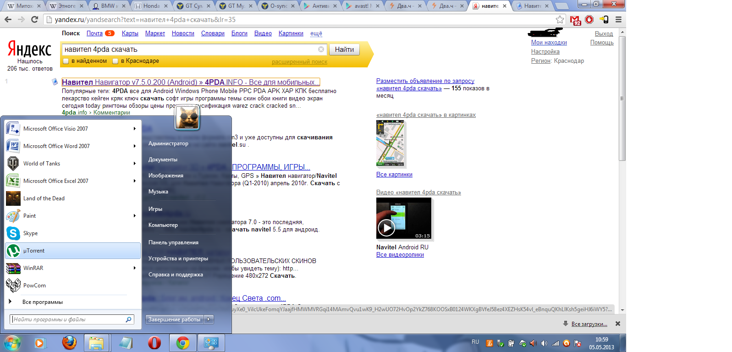Expand "Все программы" list
This screenshot has height=352, width=732.
tap(73, 302)
